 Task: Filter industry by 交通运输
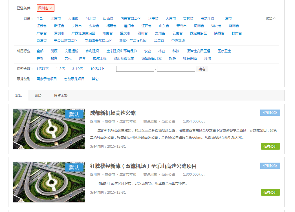point(71,51)
